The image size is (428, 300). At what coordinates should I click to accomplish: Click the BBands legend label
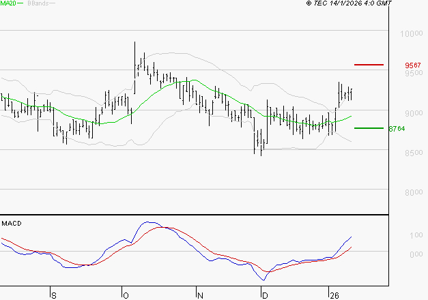click(38, 3)
